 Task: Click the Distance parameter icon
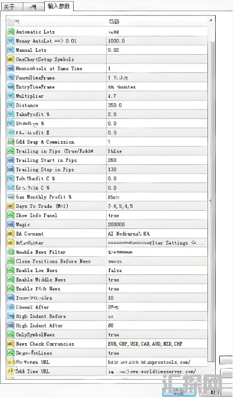(x=11, y=105)
